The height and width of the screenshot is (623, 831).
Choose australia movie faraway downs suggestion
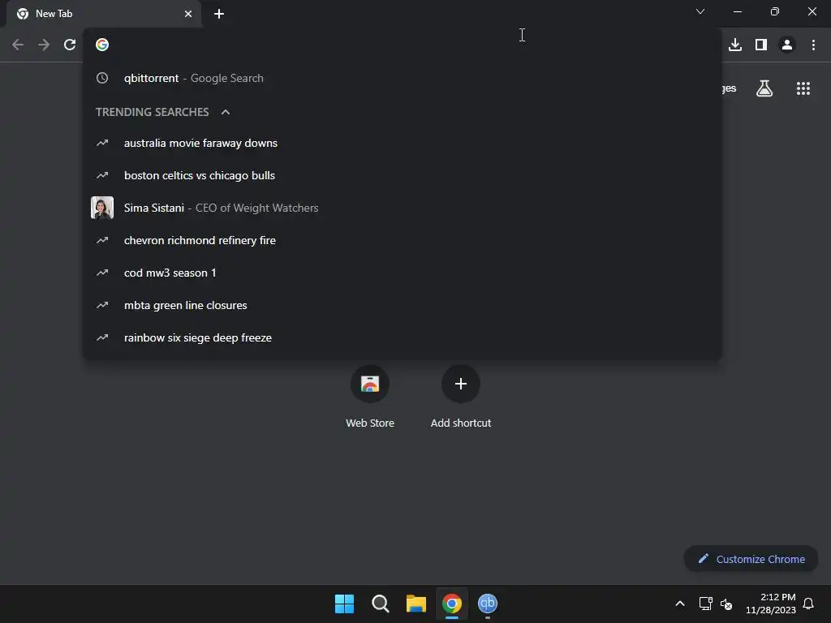(x=403, y=143)
